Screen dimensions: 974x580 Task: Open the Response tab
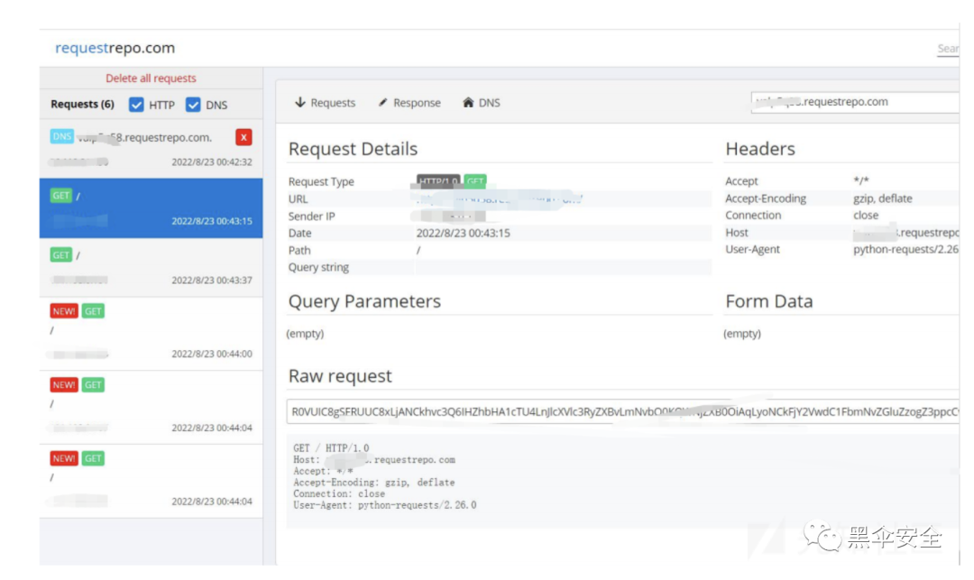[x=410, y=103]
